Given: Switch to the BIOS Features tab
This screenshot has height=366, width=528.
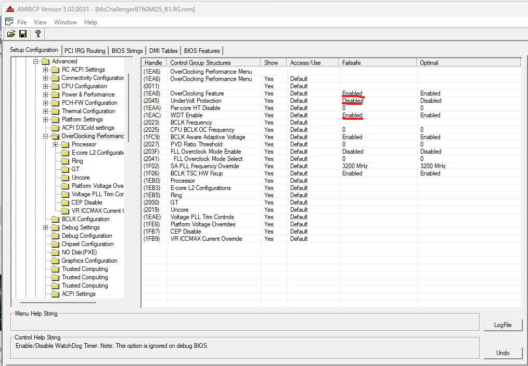Looking at the screenshot, I should tap(202, 51).
